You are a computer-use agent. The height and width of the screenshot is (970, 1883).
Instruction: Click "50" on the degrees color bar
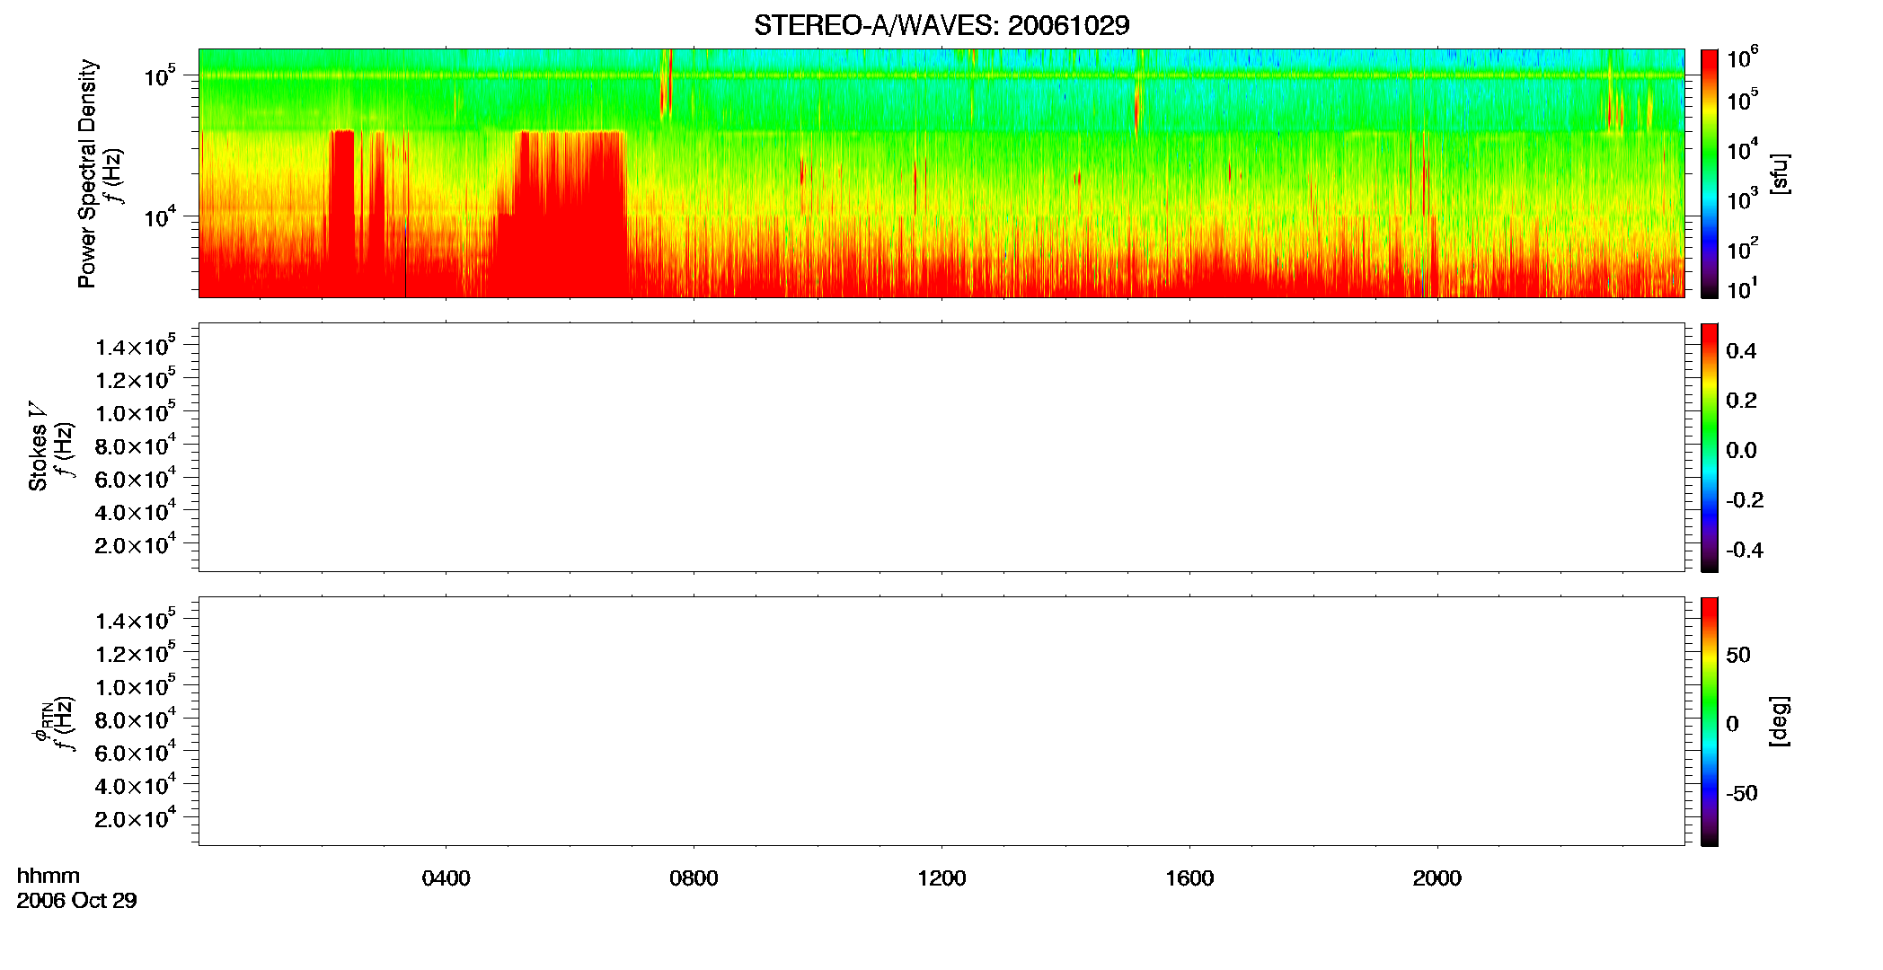click(x=1738, y=655)
